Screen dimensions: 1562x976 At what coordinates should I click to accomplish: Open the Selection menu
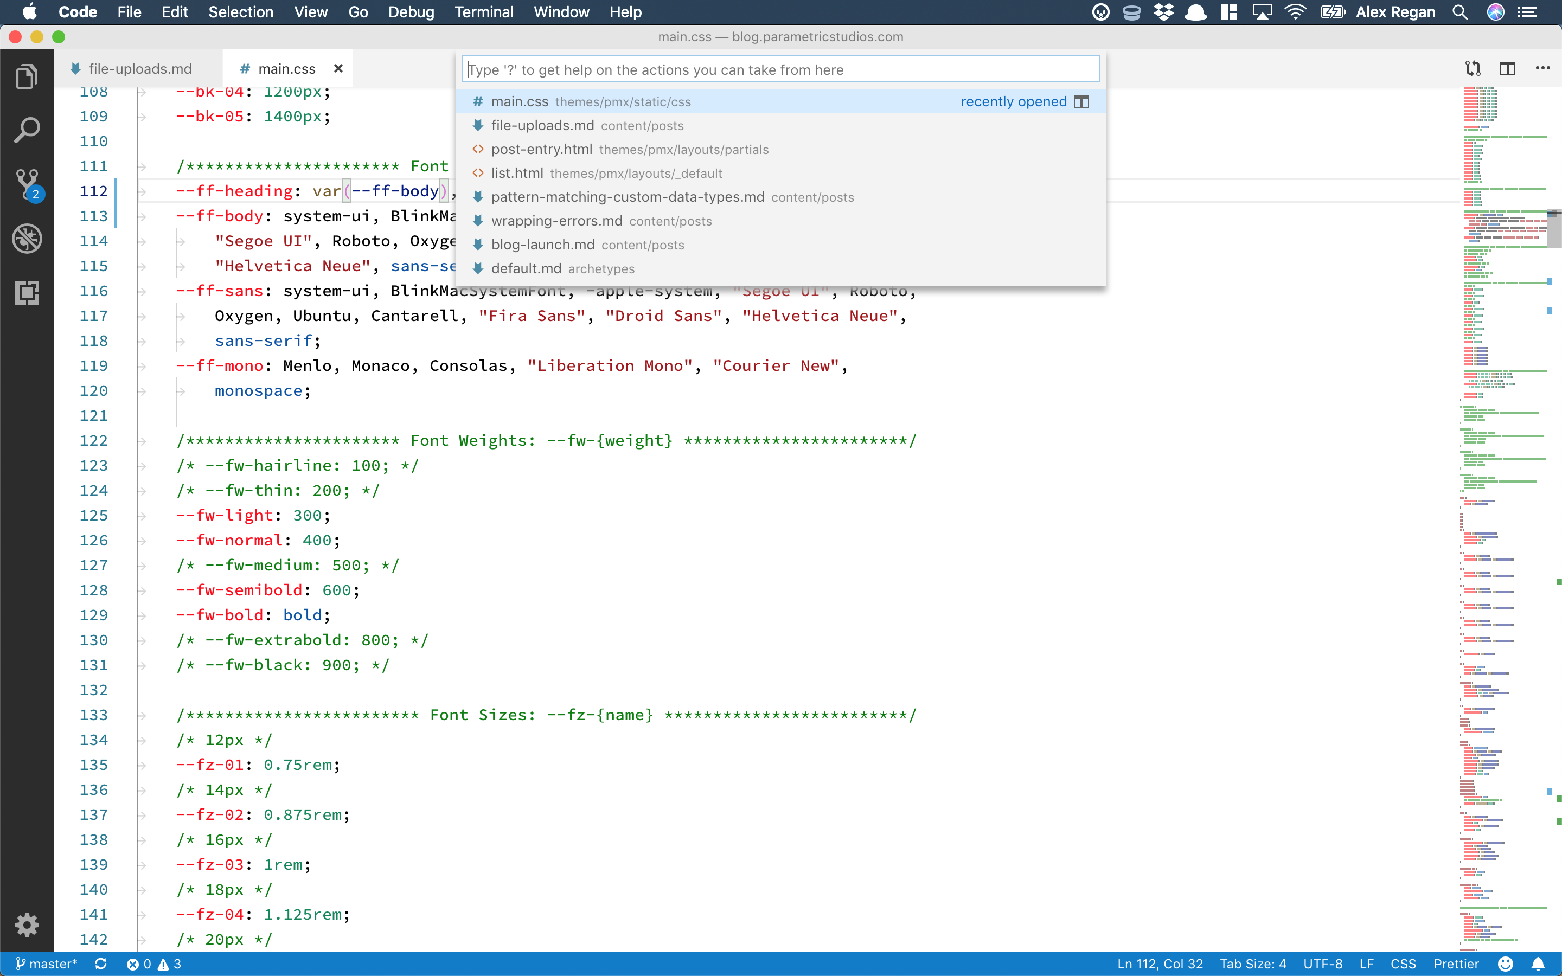pyautogui.click(x=241, y=12)
